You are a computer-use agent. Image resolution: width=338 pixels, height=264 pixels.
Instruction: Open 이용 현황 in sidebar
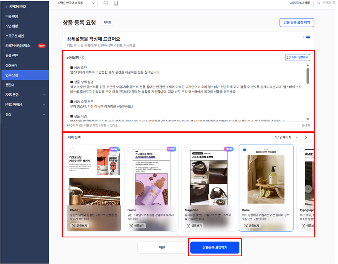click(25, 16)
